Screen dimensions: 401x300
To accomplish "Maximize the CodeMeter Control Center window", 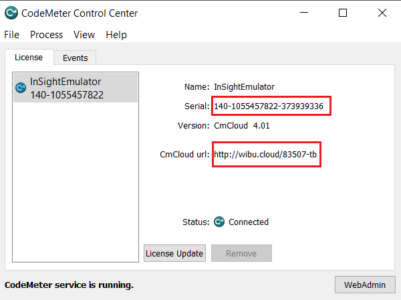I will point(343,12).
